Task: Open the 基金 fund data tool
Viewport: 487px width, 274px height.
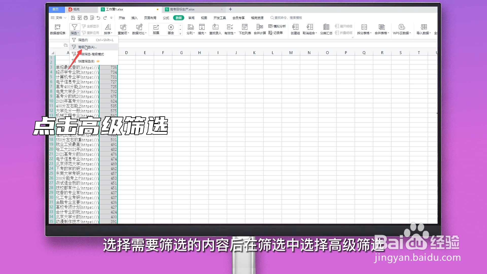Action: 171,29
